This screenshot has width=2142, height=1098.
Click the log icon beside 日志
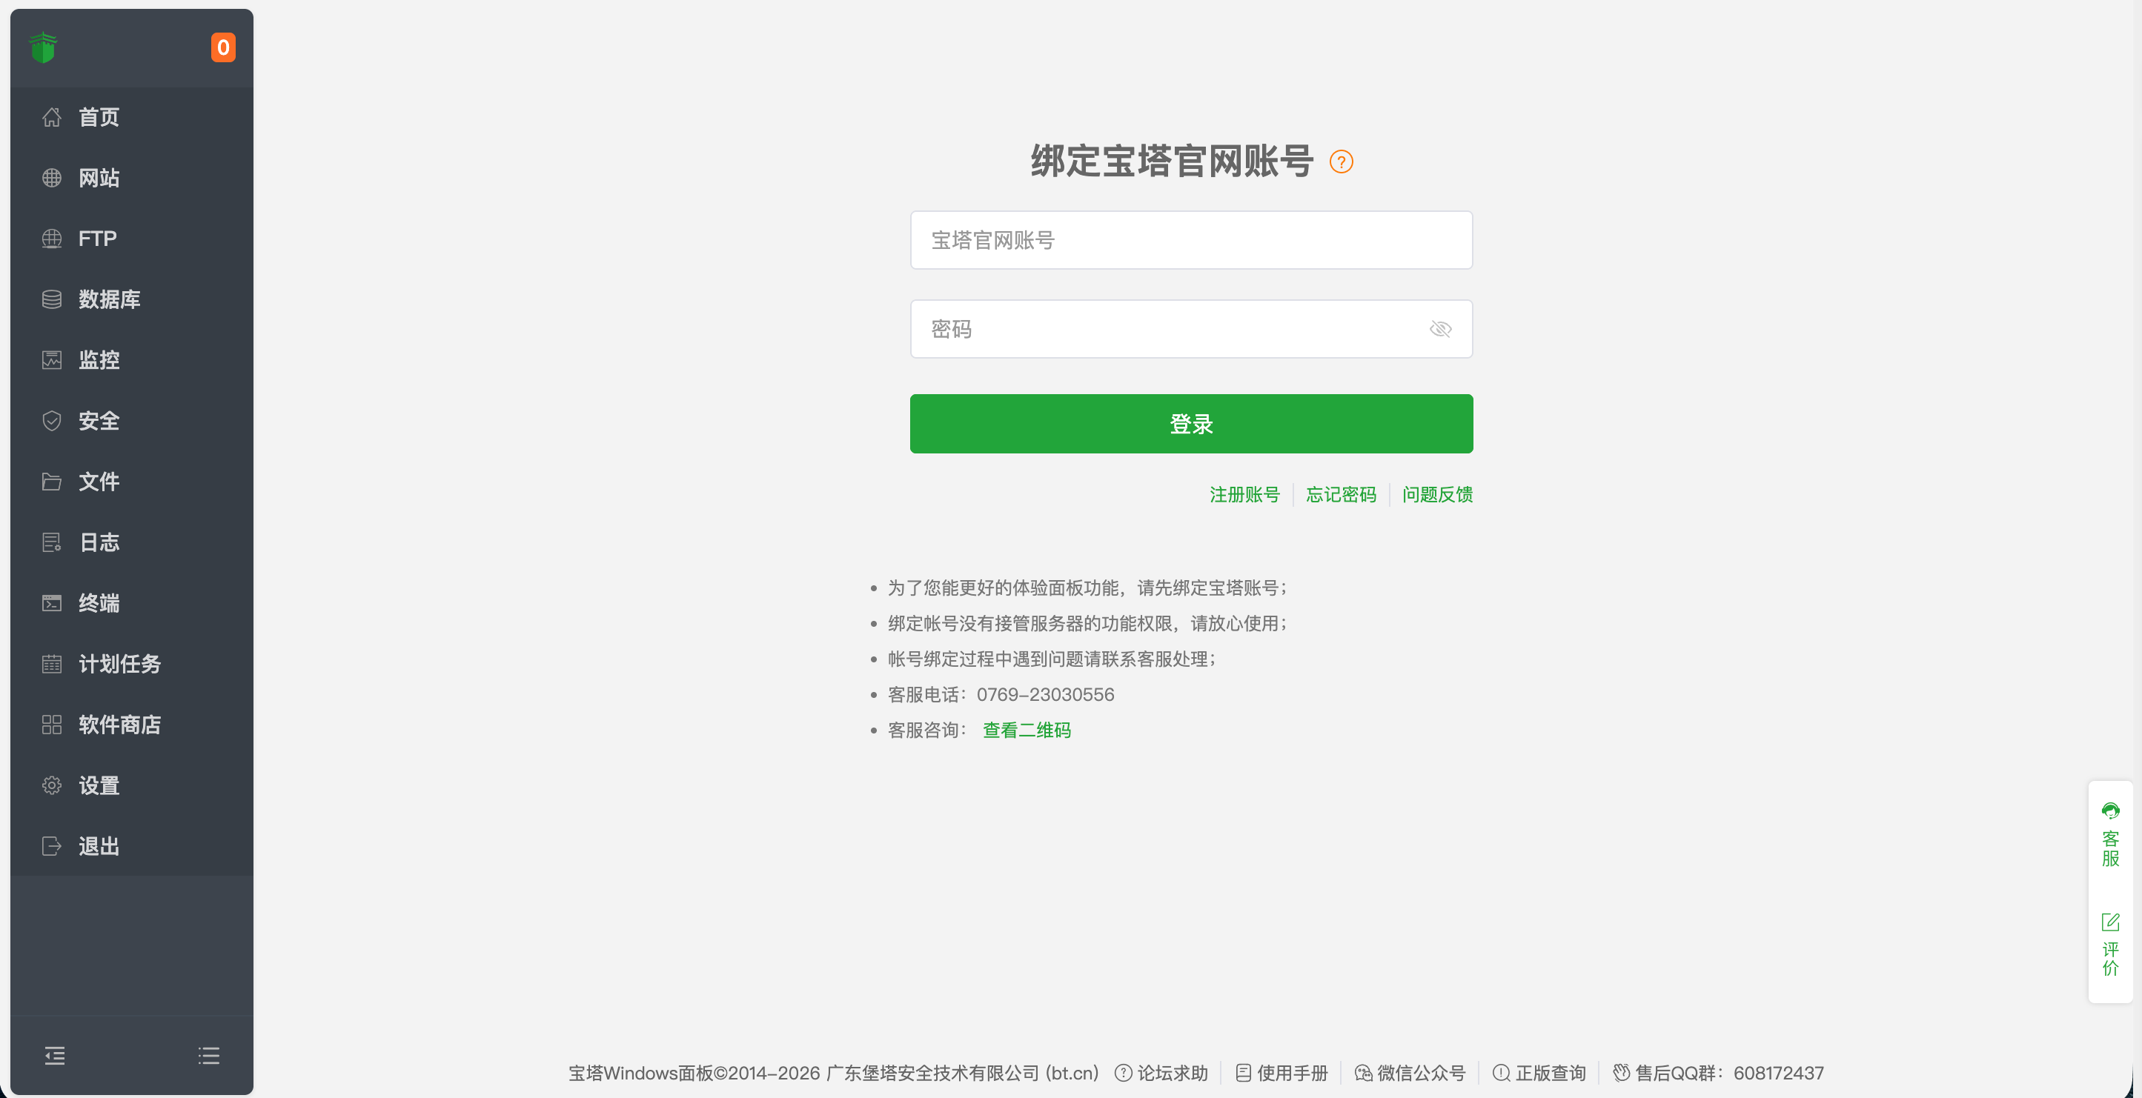(x=52, y=542)
